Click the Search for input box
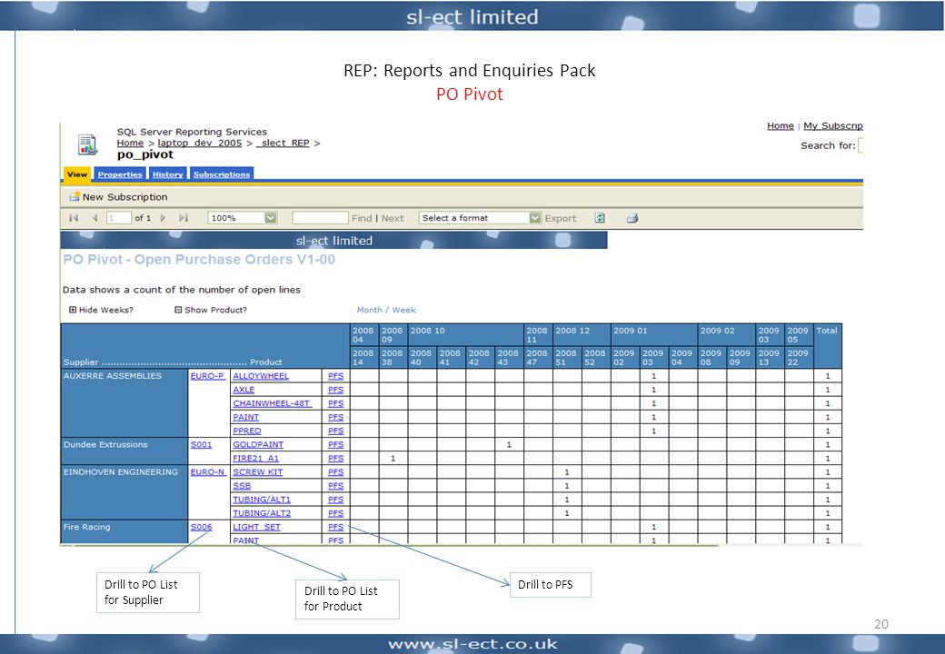The image size is (945, 654). (x=860, y=145)
